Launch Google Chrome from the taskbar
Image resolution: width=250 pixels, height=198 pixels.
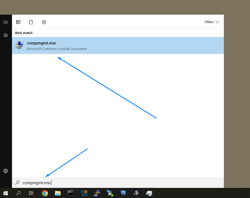[x=45, y=193]
